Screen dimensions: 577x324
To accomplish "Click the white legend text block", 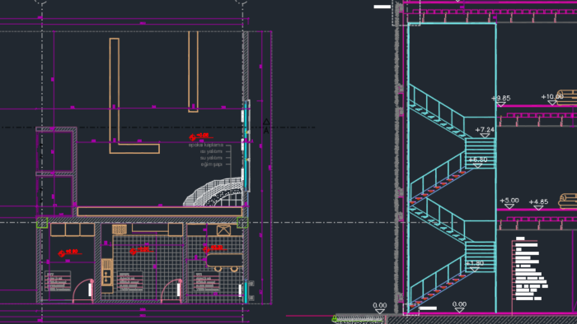I will click(531, 269).
